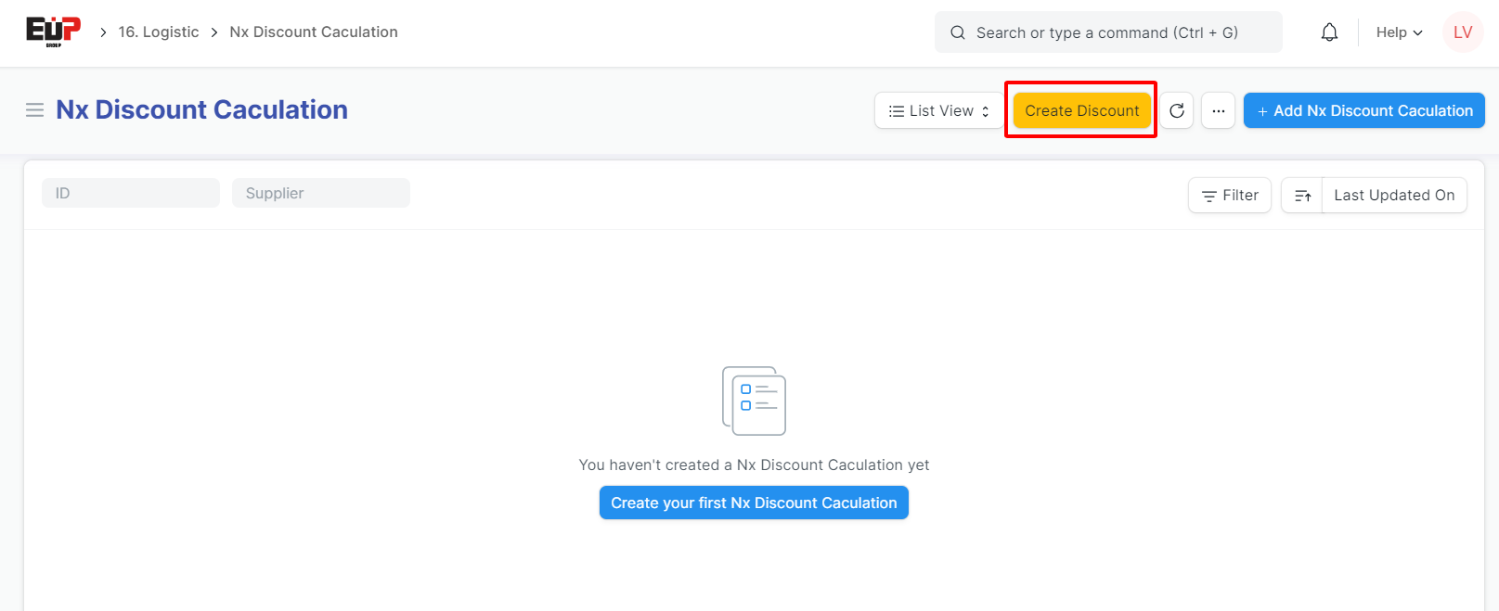
Task: Click the Nx Discount Caculation breadcrumb
Action: 314,32
